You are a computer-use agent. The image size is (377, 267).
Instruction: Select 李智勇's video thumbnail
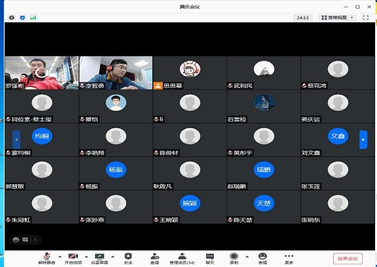[x=116, y=72]
